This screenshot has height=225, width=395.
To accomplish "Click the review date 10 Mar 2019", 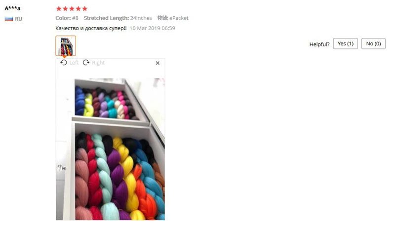I will 153,28.
